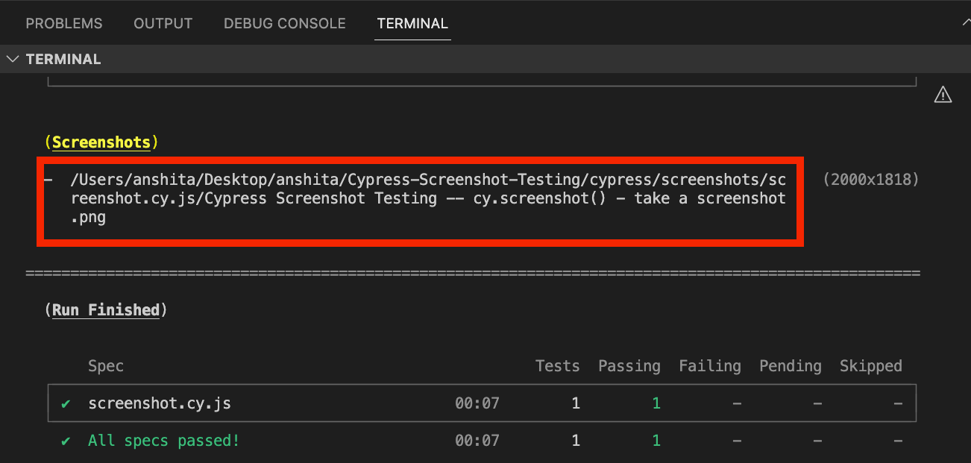The width and height of the screenshot is (971, 463).
Task: Click the 2000x1818 dimensions text
Action: [870, 180]
